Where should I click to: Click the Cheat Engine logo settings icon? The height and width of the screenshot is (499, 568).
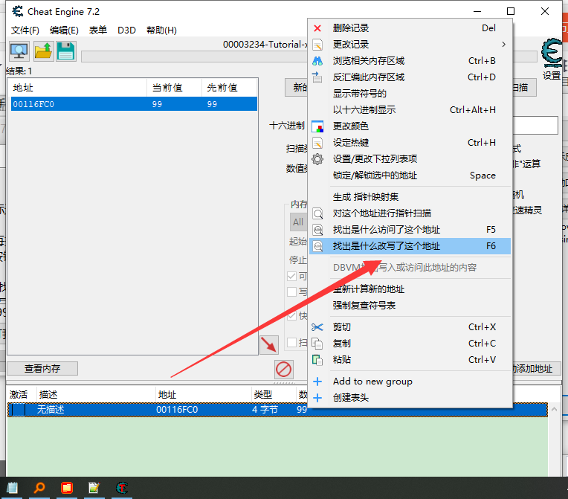click(552, 54)
